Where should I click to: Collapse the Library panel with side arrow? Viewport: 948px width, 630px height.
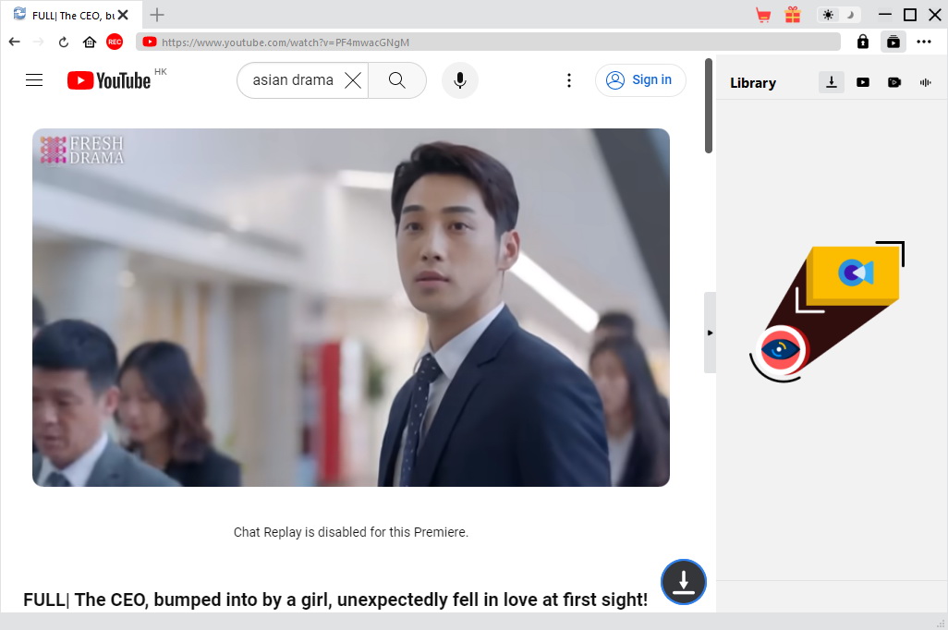[x=710, y=333]
